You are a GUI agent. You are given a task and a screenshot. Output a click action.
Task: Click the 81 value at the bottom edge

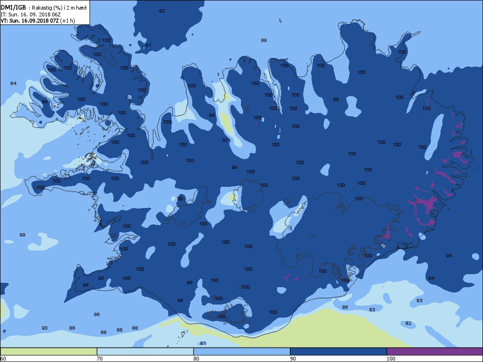click(x=203, y=343)
